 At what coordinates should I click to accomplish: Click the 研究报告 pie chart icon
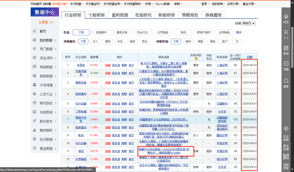click(35, 103)
